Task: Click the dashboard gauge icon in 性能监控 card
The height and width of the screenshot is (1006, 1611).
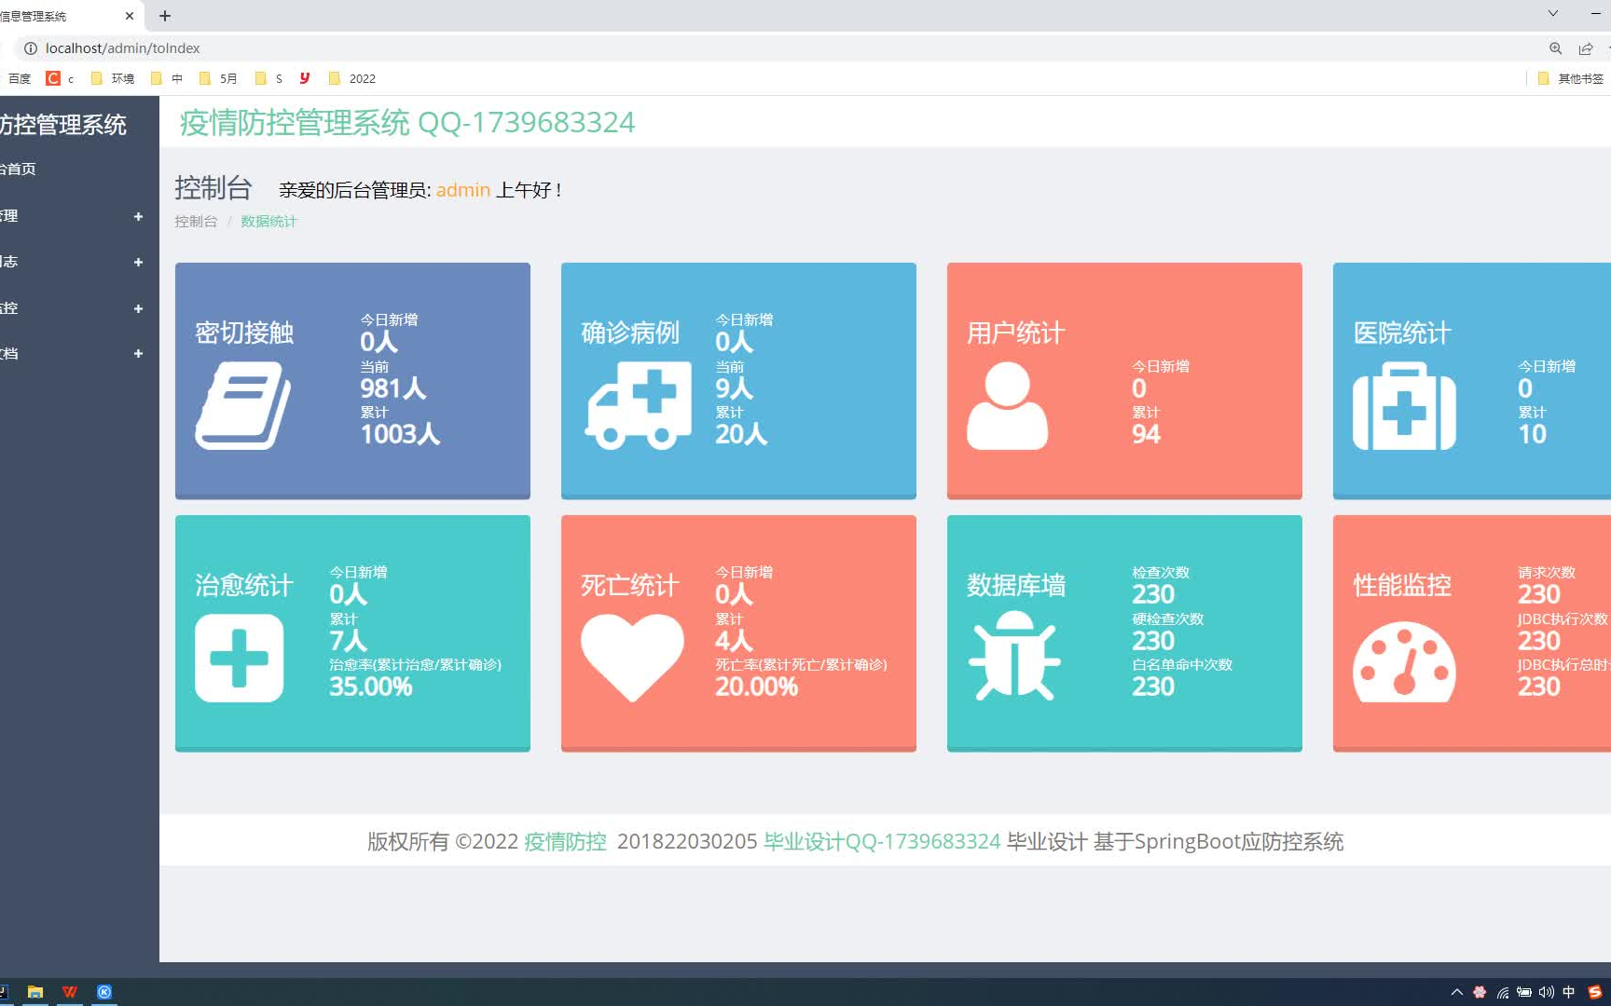Action: click(x=1404, y=662)
